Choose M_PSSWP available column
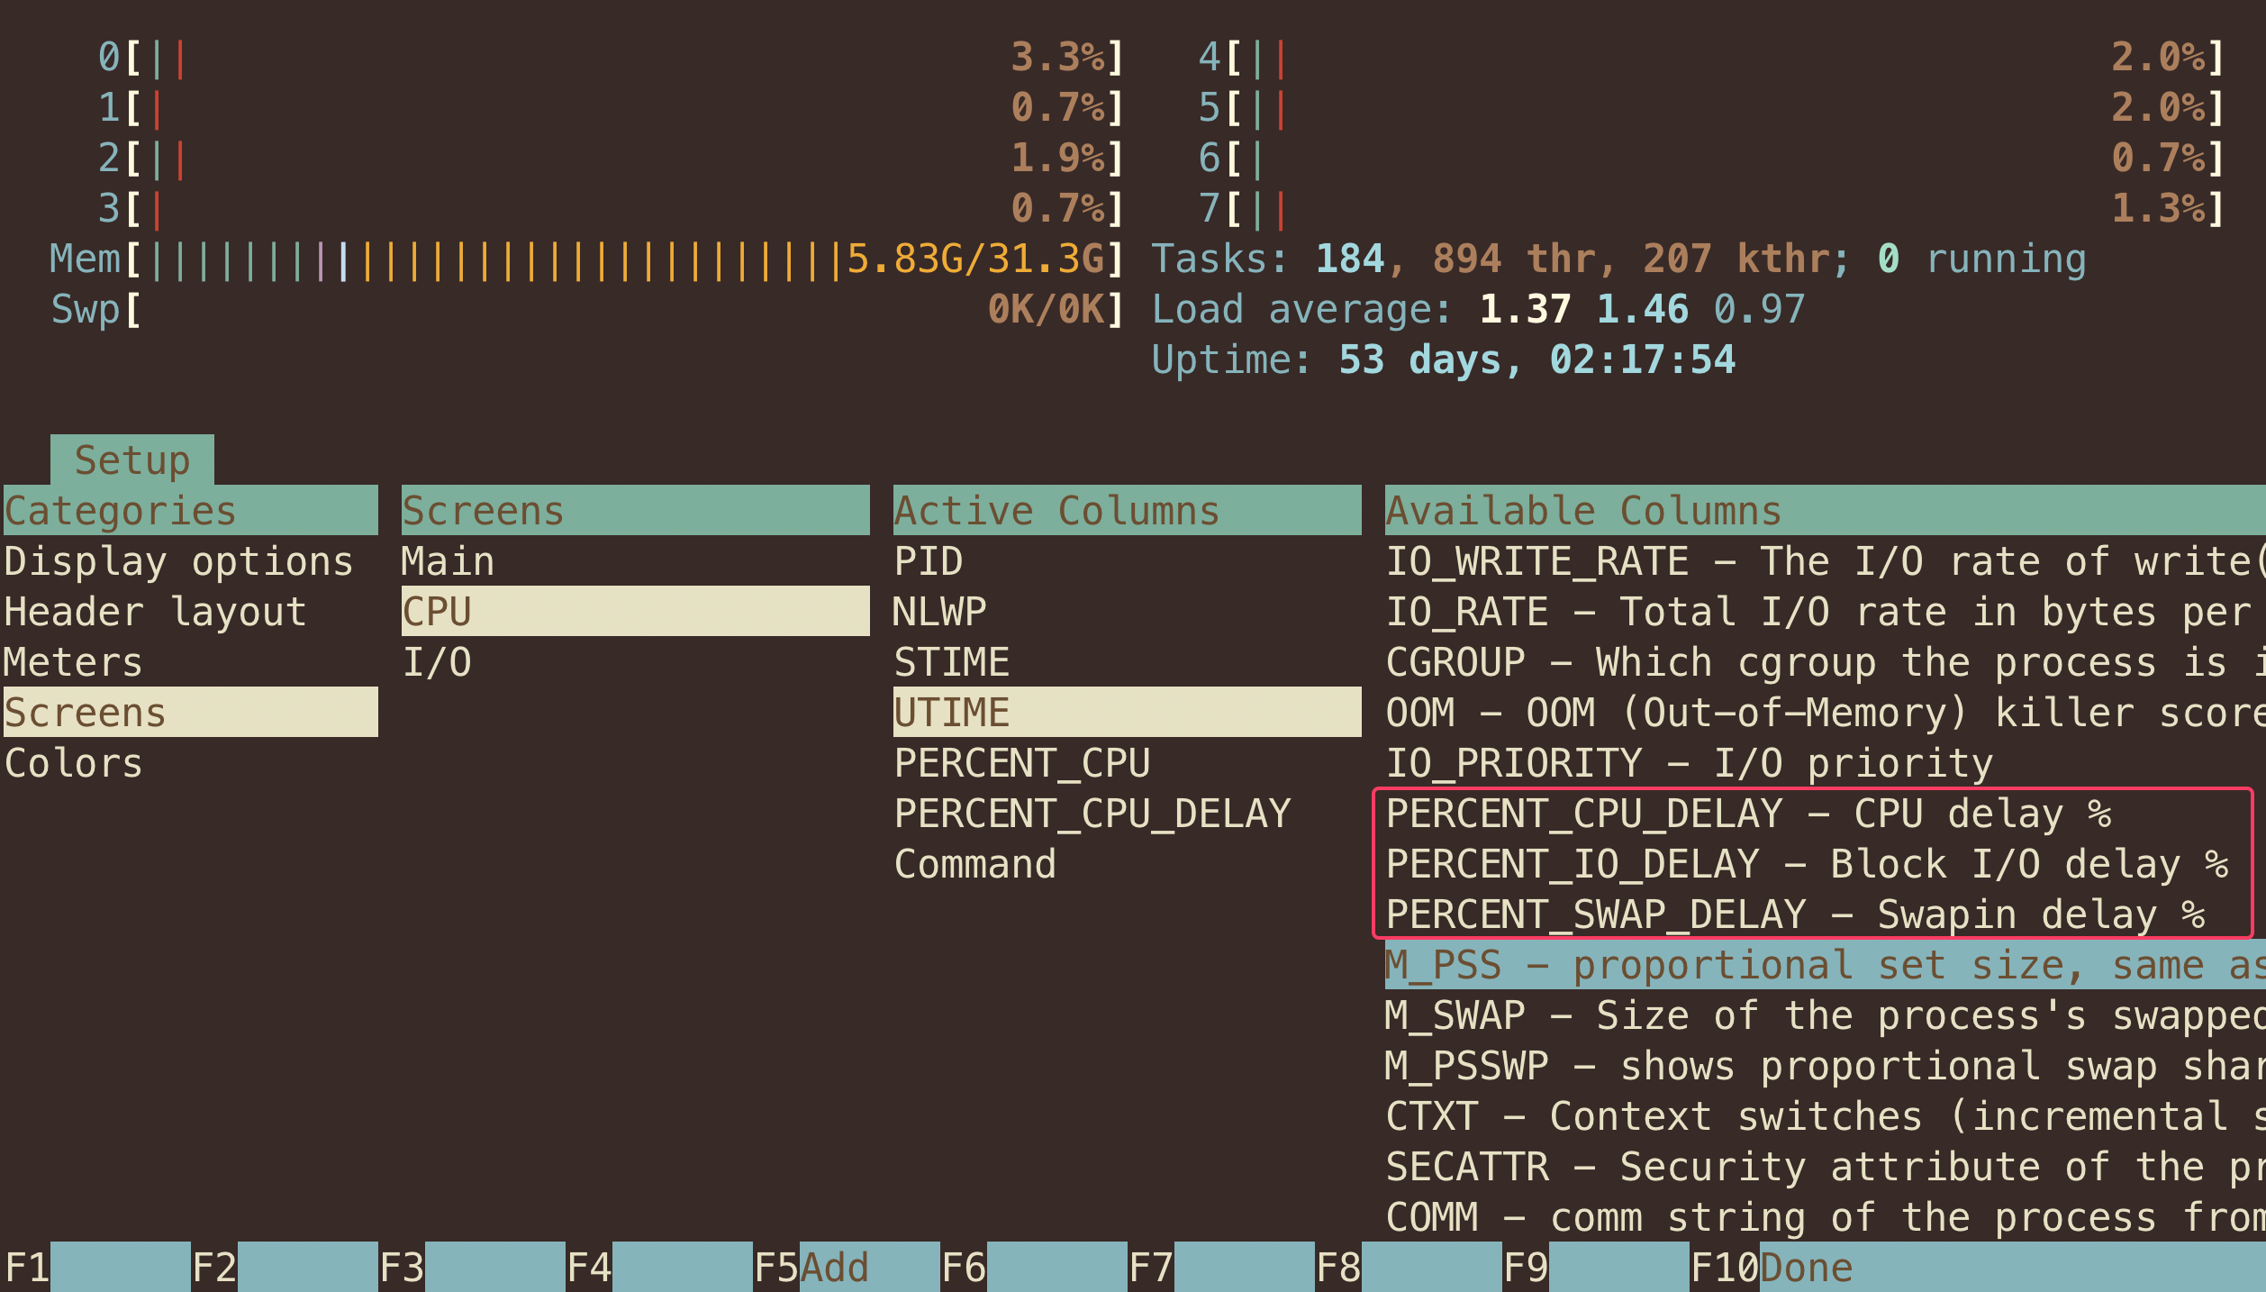The width and height of the screenshot is (2266, 1292). (x=1825, y=1066)
